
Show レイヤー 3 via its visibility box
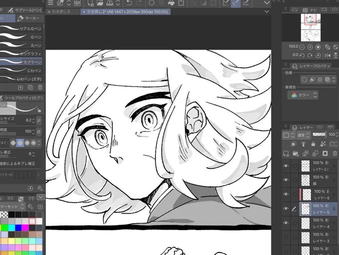point(286,237)
